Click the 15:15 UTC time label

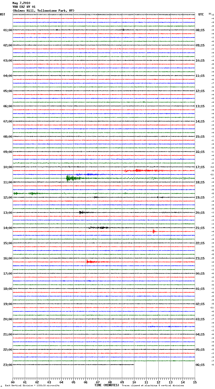pos(200,137)
